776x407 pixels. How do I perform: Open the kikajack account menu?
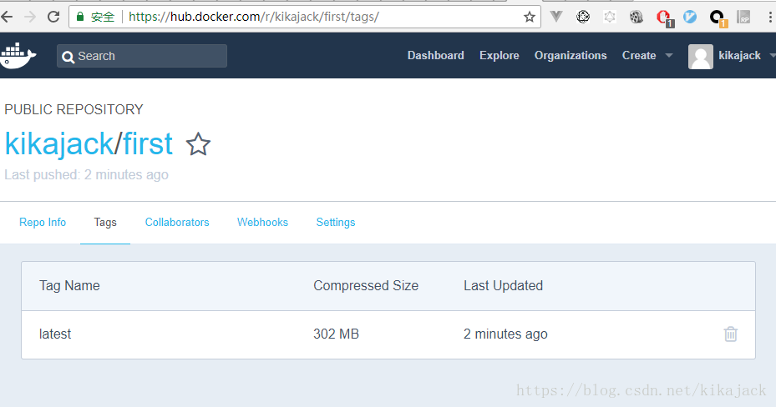pyautogui.click(x=739, y=55)
